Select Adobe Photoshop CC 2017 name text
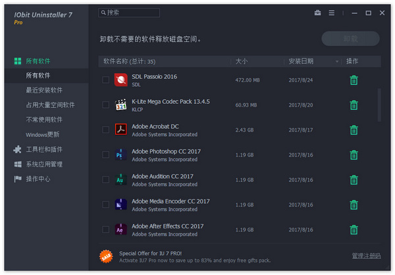Viewport: 395px width, 275px height. pyautogui.click(x=167, y=151)
